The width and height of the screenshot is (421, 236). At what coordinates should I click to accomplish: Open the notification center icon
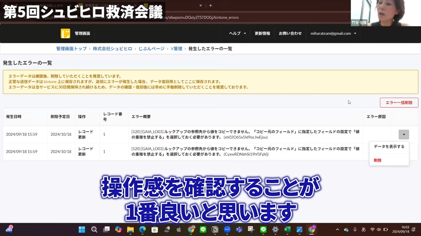(414, 230)
